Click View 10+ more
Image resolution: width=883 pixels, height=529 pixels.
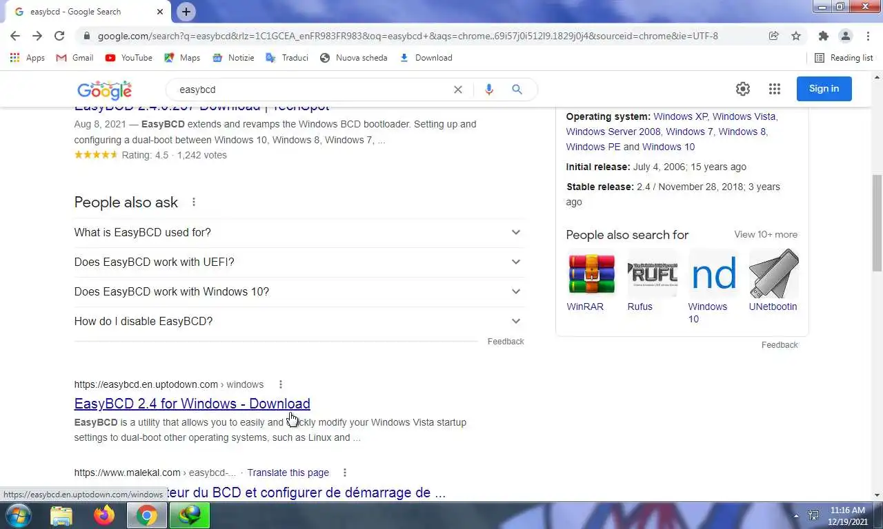(766, 235)
